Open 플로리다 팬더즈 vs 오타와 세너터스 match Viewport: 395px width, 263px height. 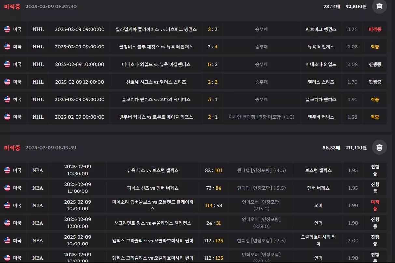156,99
